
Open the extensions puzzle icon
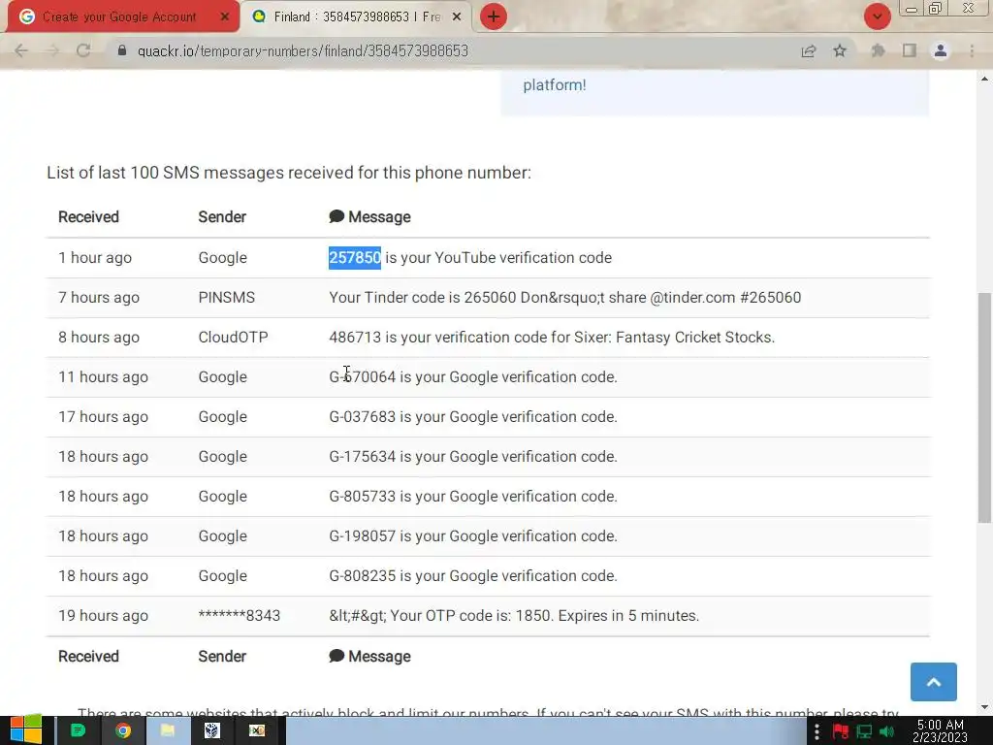pyautogui.click(x=878, y=50)
